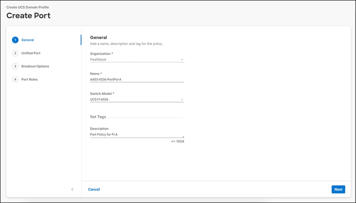Select the 'Create UCS Domain Profile' breadcrumb text

pyautogui.click(x=27, y=7)
